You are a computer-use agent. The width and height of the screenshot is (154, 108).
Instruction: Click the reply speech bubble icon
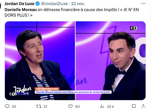click(7, 106)
